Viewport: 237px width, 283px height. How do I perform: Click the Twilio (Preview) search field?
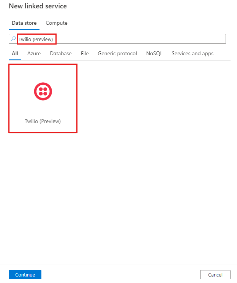click(x=117, y=39)
